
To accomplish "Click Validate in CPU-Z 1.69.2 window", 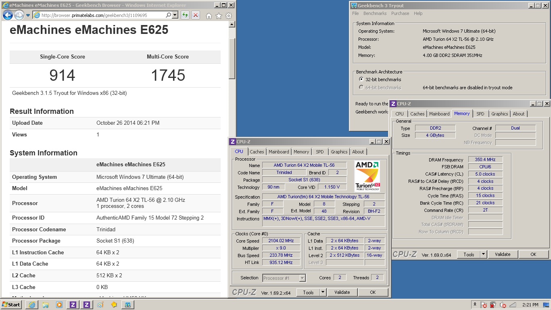I will (342, 292).
